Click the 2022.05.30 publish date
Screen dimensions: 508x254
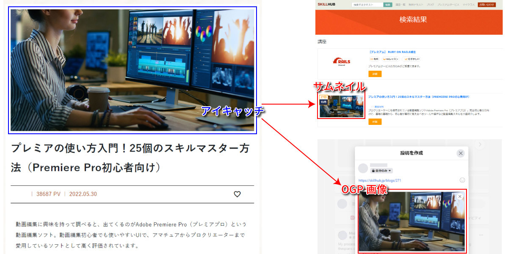(83, 194)
